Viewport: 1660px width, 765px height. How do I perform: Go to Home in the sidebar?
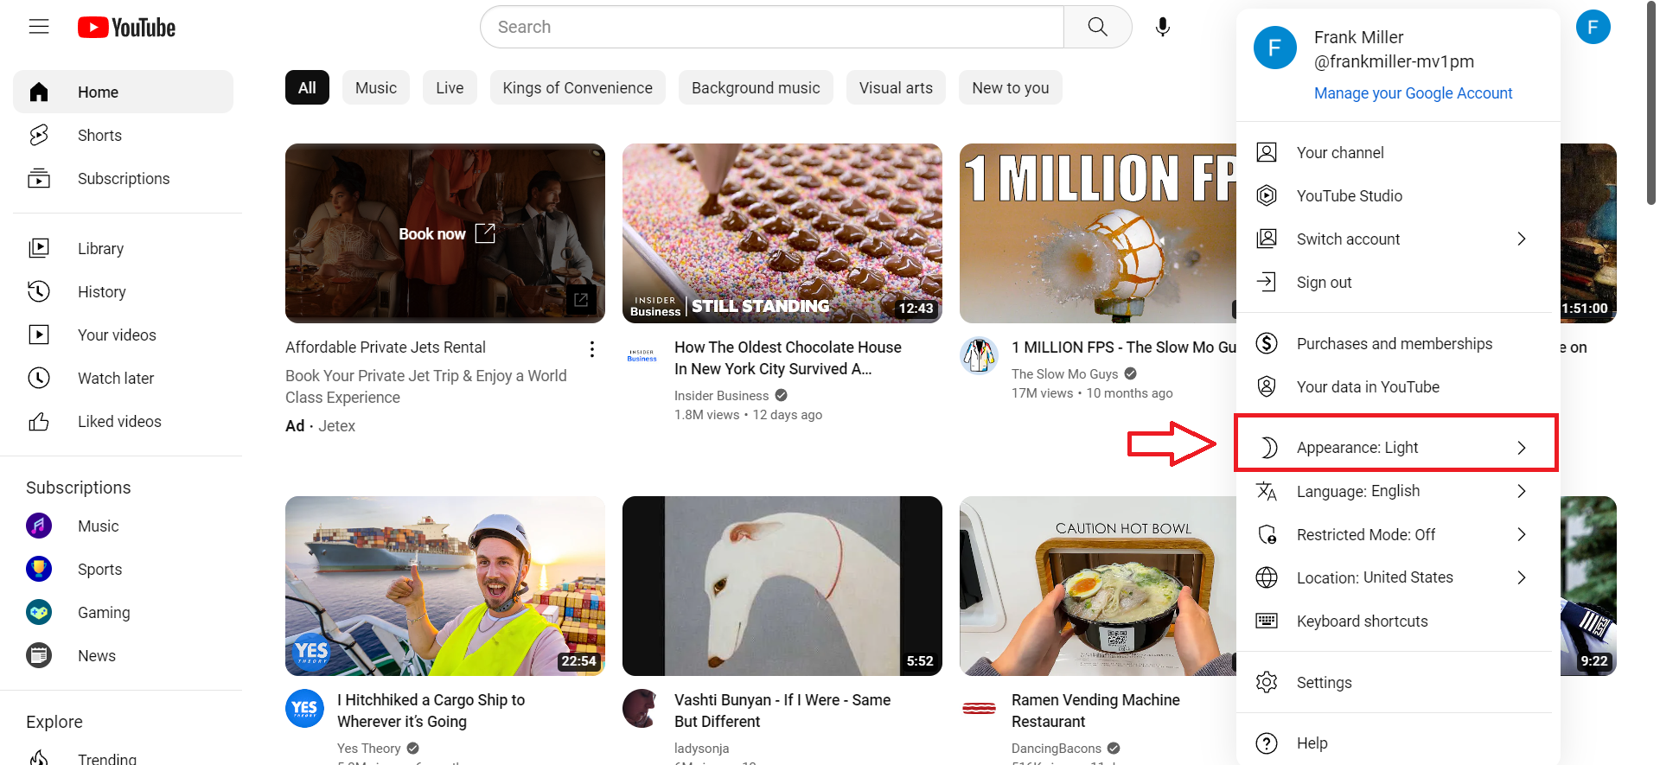pos(123,92)
